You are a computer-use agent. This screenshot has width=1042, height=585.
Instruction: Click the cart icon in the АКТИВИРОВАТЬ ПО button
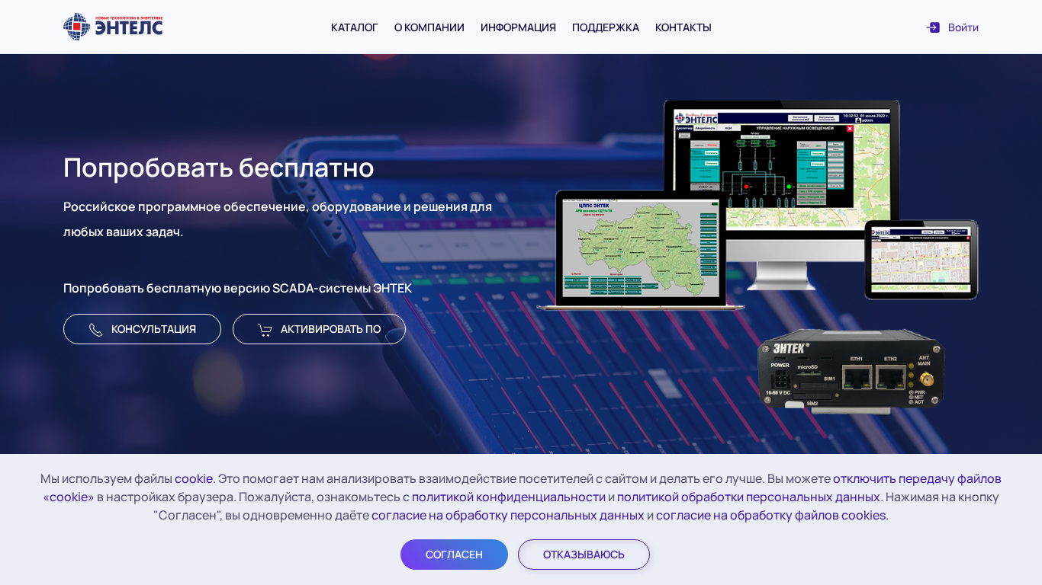tap(265, 330)
